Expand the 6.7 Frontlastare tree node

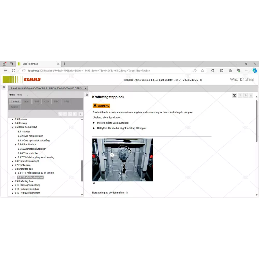click(13, 165)
